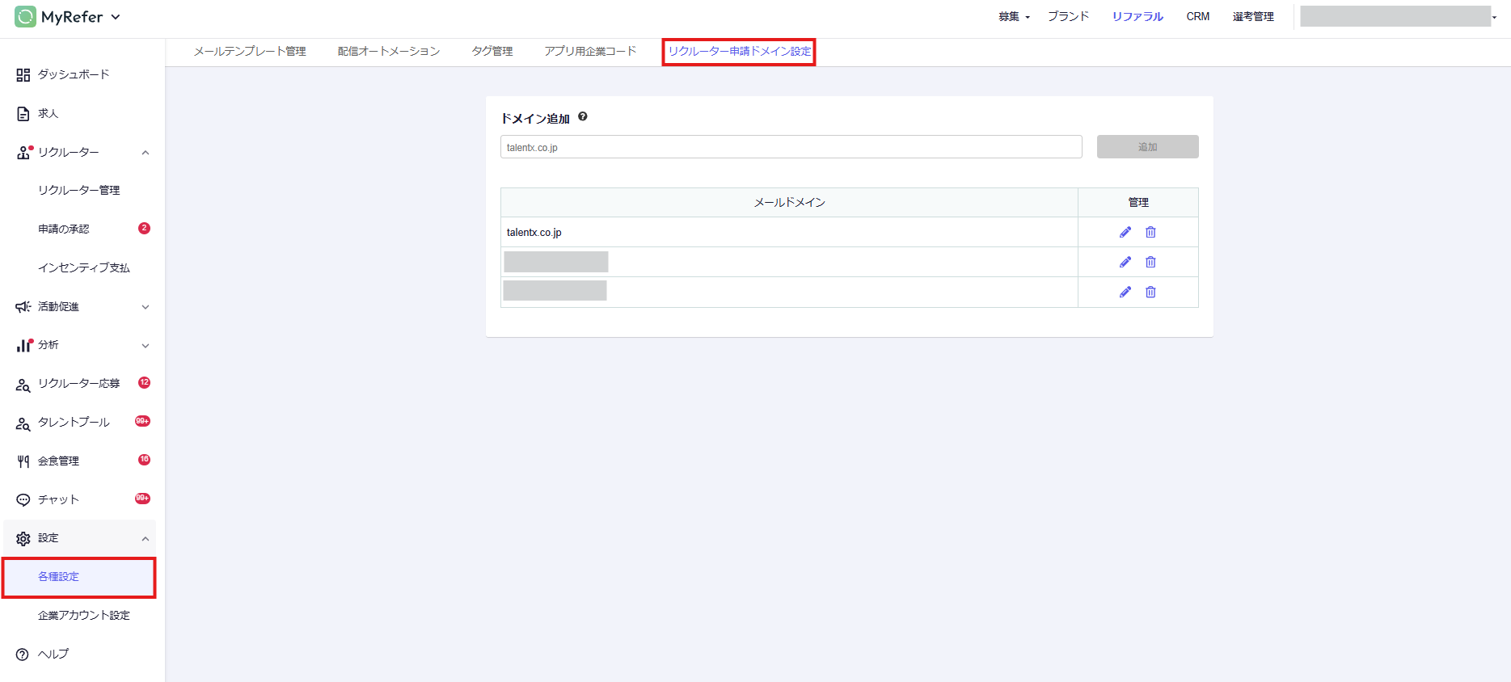Click the domain input field
1511x682 pixels.
(x=791, y=147)
